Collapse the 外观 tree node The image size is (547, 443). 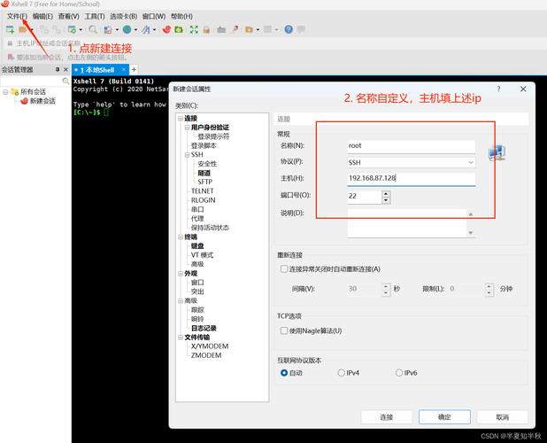[181, 274]
